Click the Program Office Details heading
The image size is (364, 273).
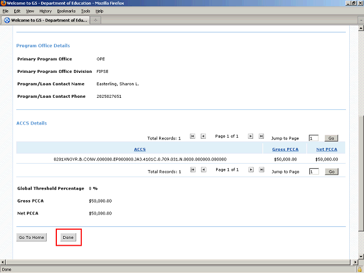(43, 45)
